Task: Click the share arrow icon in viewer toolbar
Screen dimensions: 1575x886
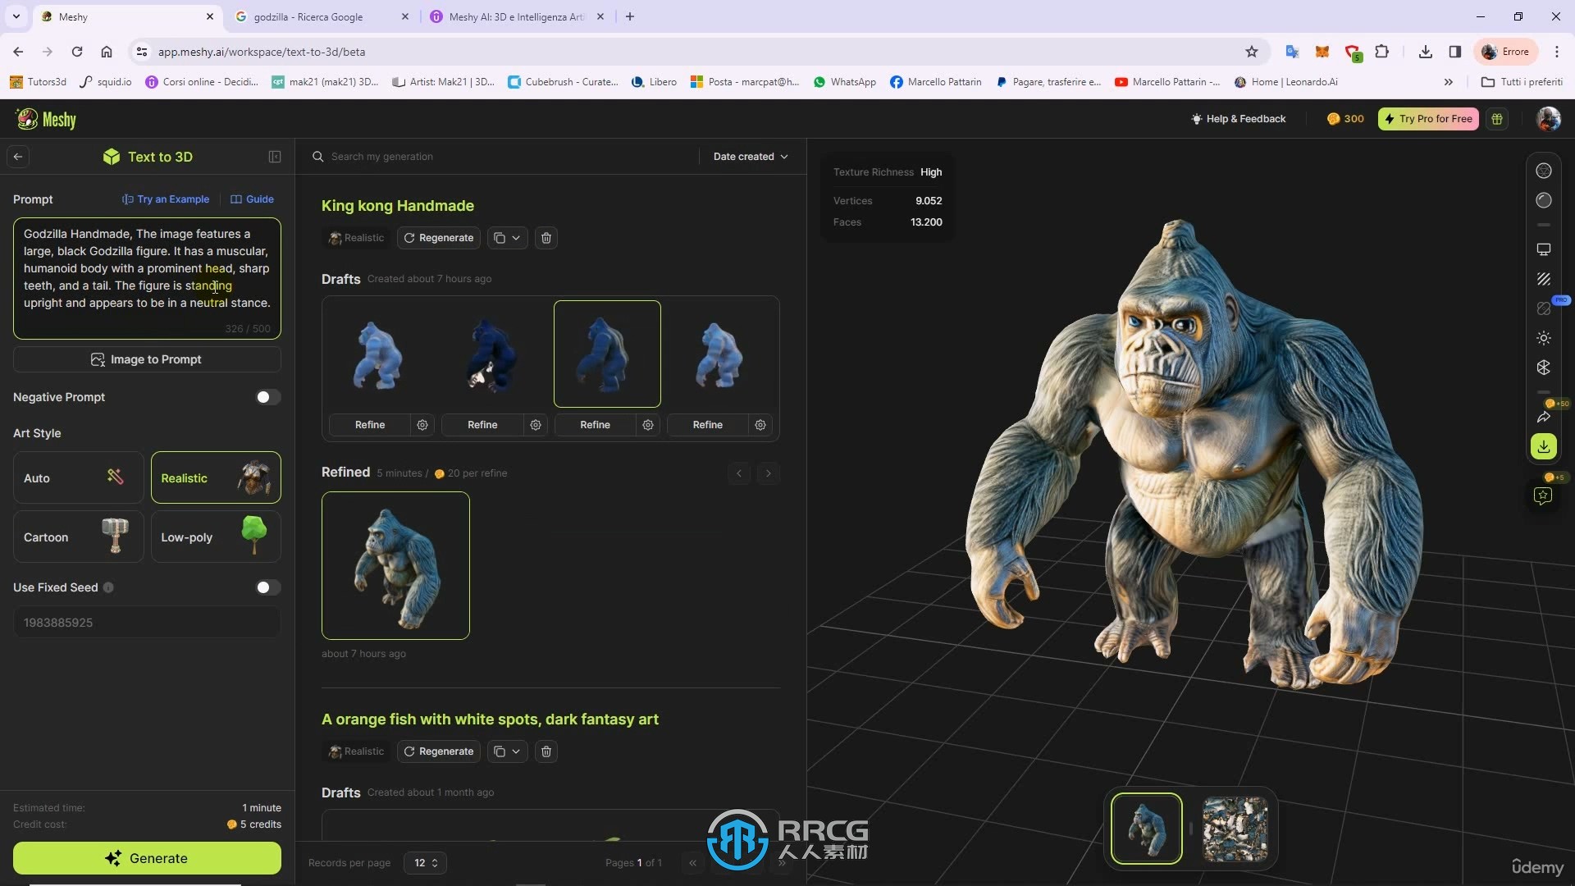Action: pos(1544,417)
